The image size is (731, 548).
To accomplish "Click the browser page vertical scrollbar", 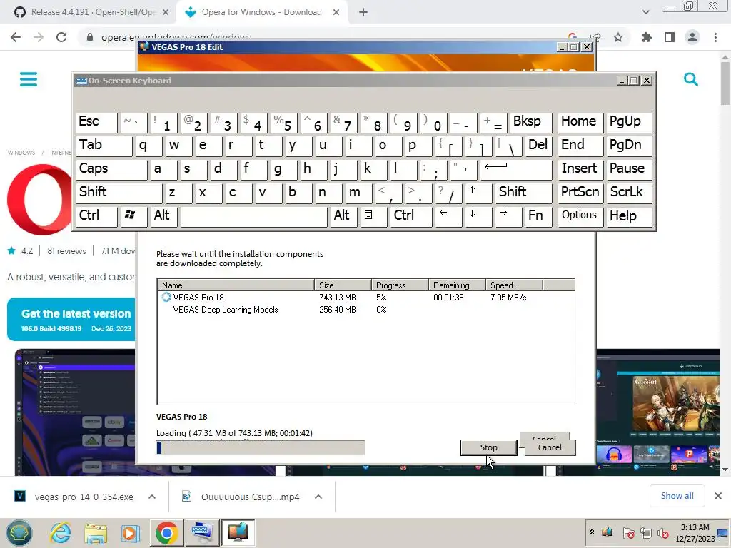I will click(x=725, y=263).
